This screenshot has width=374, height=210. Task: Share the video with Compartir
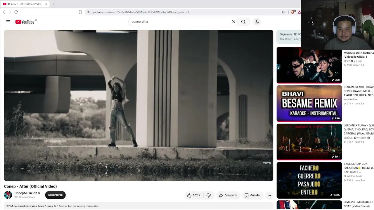click(x=228, y=195)
